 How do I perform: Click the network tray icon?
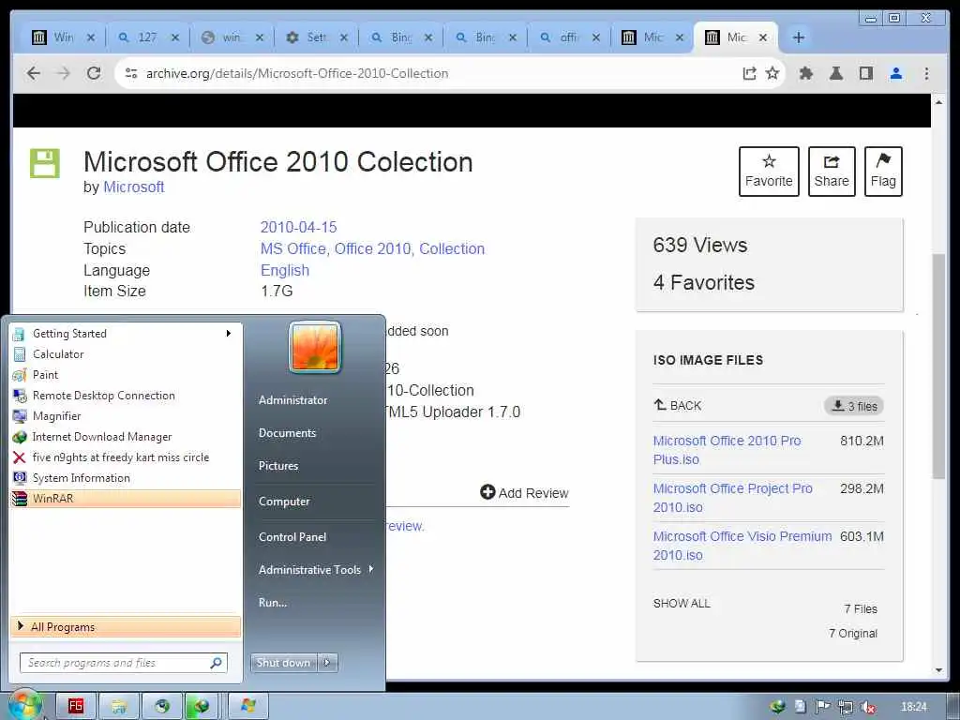point(846,707)
